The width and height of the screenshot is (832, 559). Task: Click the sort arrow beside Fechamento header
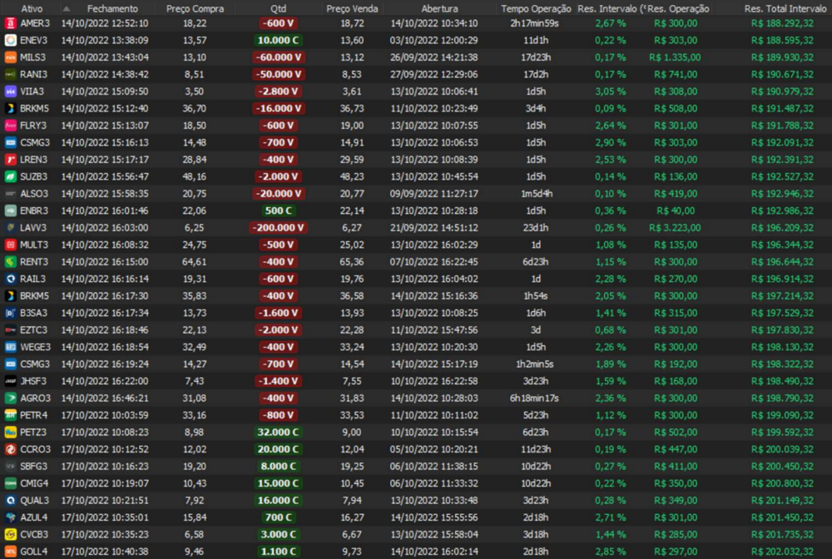[66, 7]
